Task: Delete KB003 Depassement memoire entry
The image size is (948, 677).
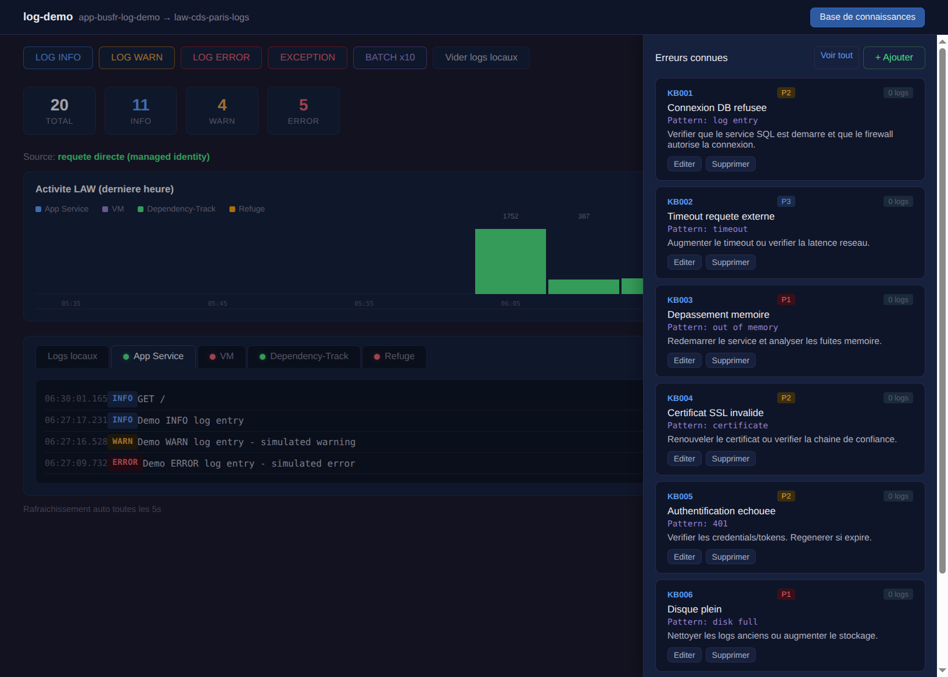Action: pyautogui.click(x=730, y=361)
